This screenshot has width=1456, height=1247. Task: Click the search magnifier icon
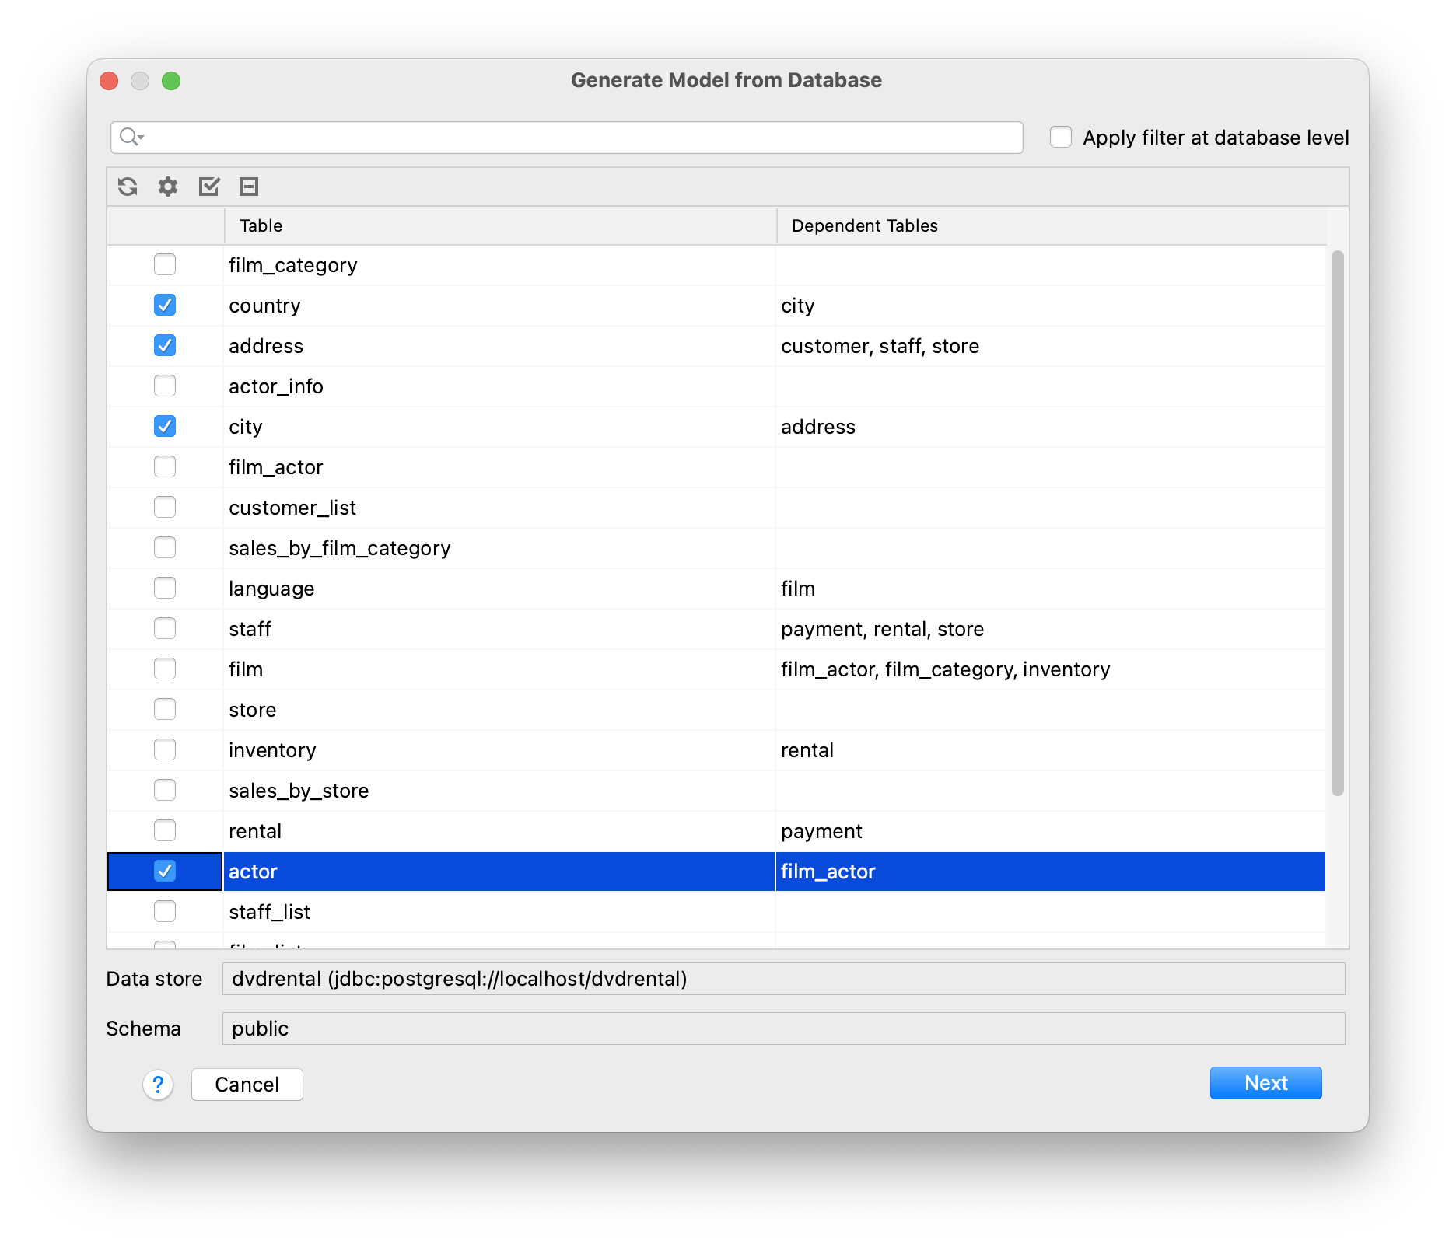131,138
